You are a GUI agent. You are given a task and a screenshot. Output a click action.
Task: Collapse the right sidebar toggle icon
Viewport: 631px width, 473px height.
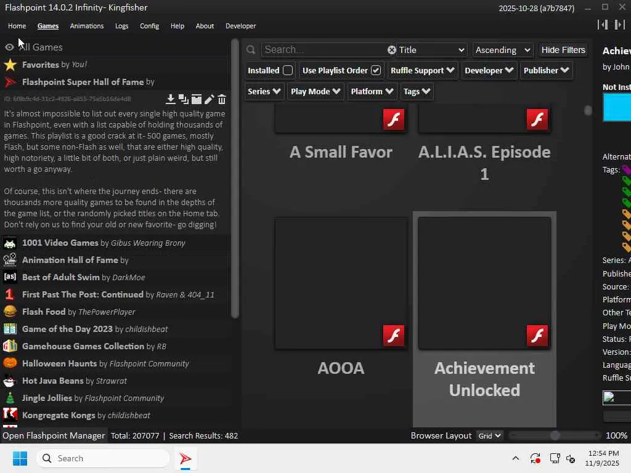[x=620, y=25]
